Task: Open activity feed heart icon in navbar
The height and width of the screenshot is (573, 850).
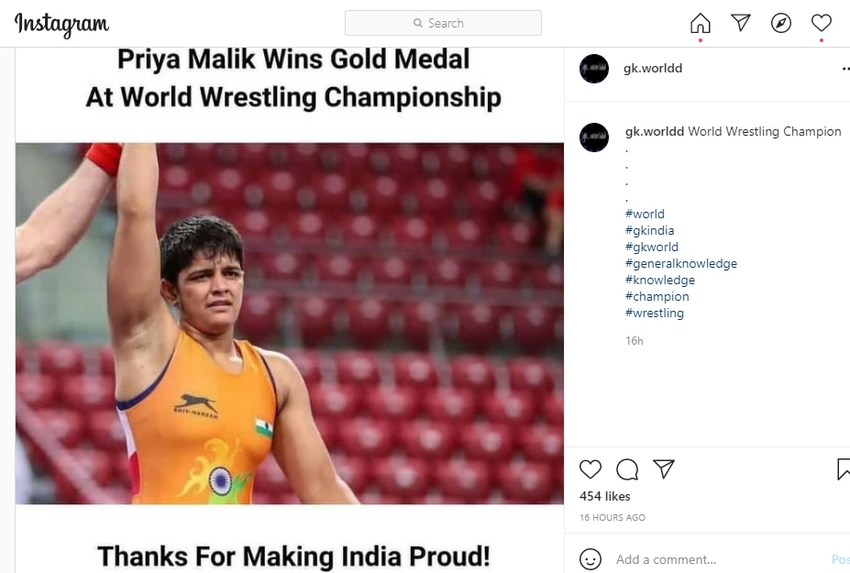Action: 822,24
